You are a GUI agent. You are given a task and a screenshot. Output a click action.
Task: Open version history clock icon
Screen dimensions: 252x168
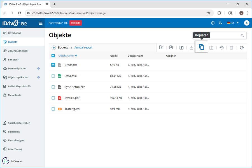pyautogui.click(x=221, y=48)
